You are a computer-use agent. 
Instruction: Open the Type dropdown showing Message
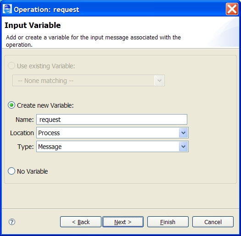click(112, 147)
